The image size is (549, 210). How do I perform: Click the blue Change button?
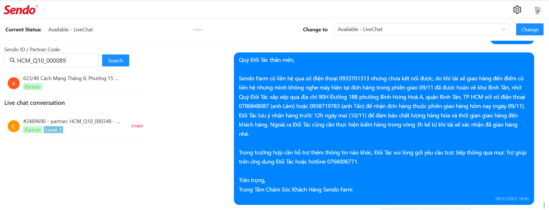[x=530, y=29]
